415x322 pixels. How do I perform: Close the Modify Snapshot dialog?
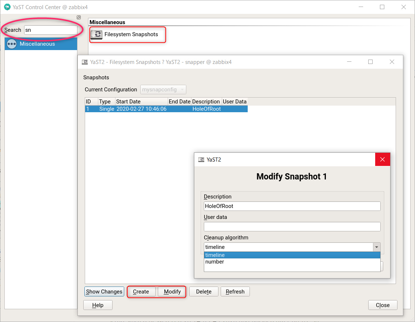pos(382,159)
